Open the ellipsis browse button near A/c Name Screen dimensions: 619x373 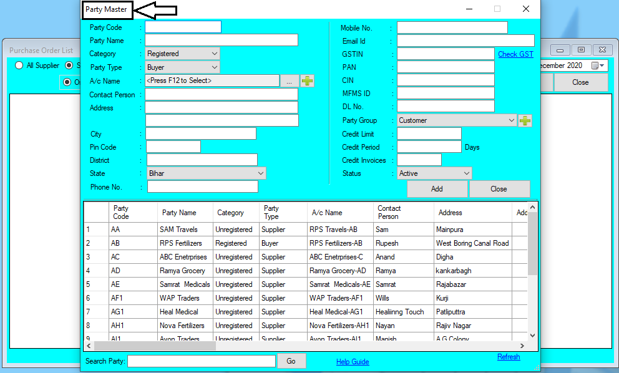[x=290, y=80]
